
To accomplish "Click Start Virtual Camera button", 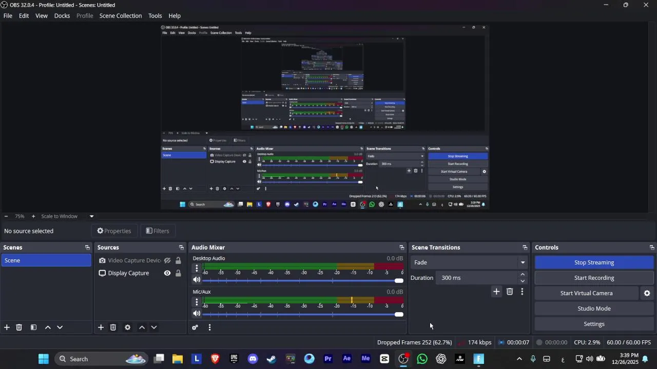I will [x=586, y=293].
